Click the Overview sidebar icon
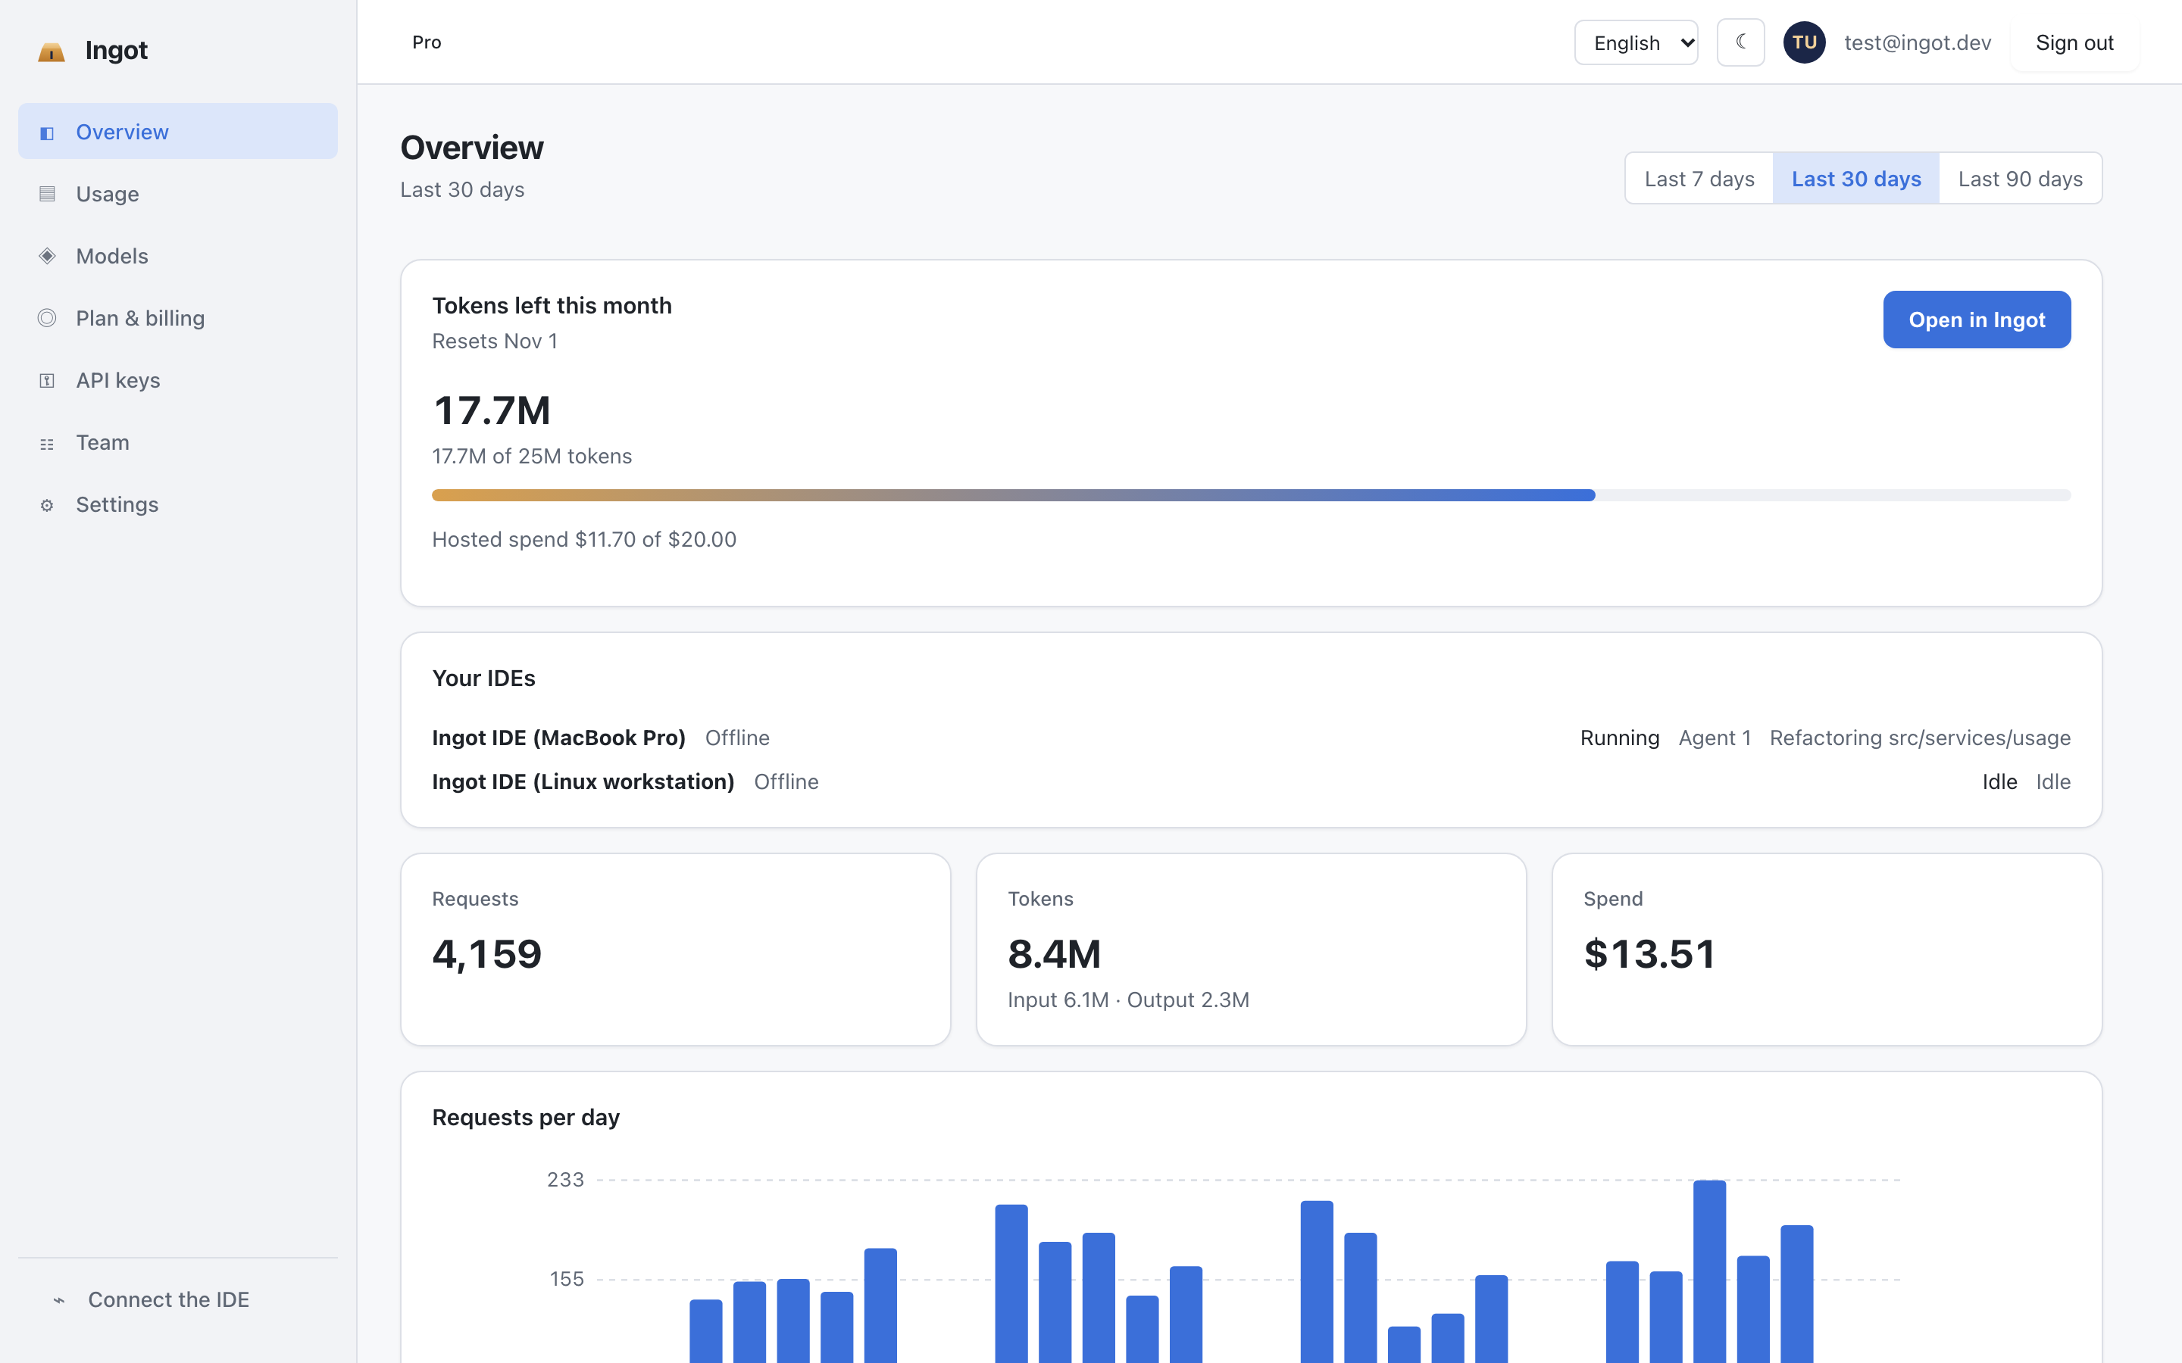This screenshot has width=2182, height=1363. click(x=47, y=133)
